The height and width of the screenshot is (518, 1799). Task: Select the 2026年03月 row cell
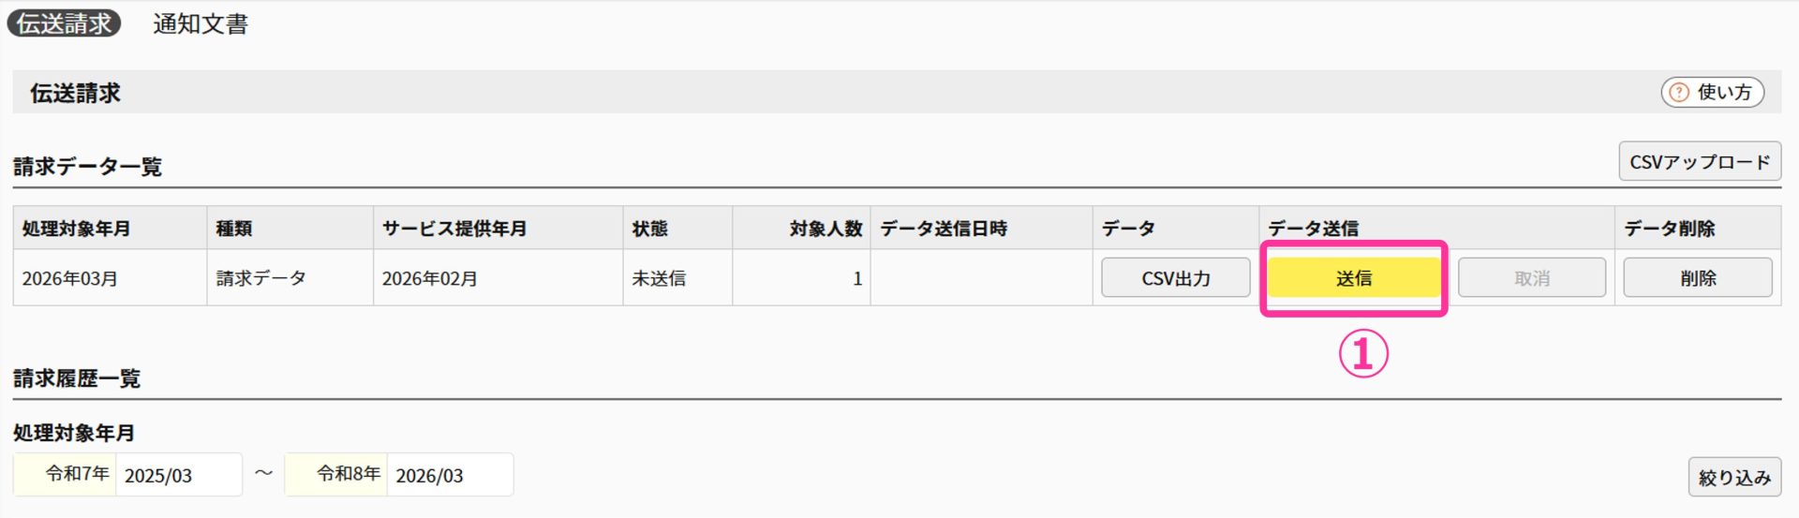click(x=70, y=278)
